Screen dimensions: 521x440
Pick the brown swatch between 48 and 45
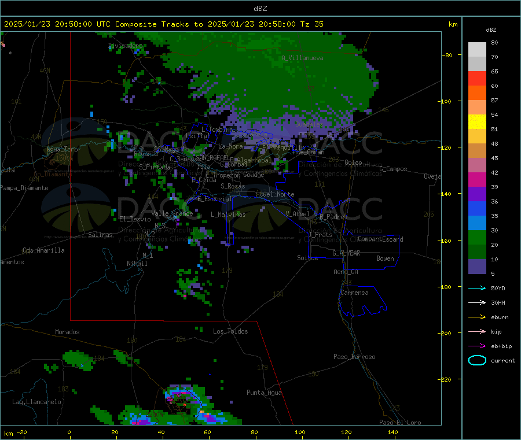click(477, 151)
